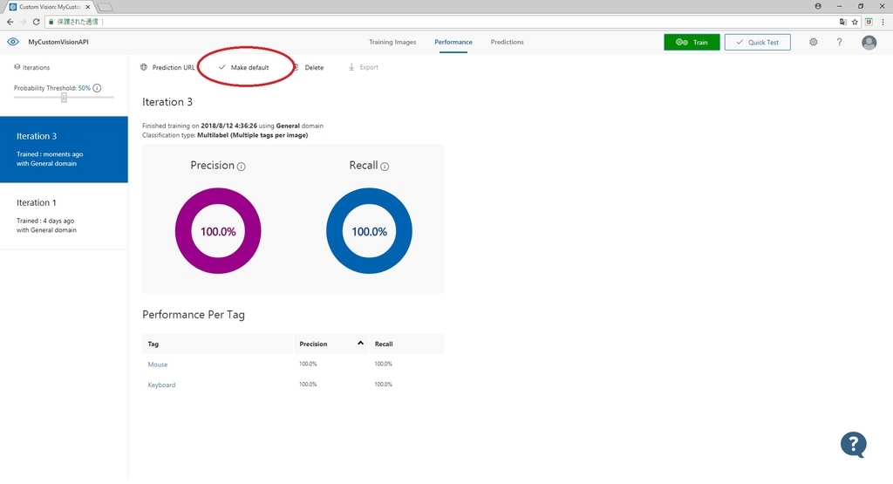Image resolution: width=893 pixels, height=484 pixels.
Task: Delete the current iteration
Action: [310, 67]
